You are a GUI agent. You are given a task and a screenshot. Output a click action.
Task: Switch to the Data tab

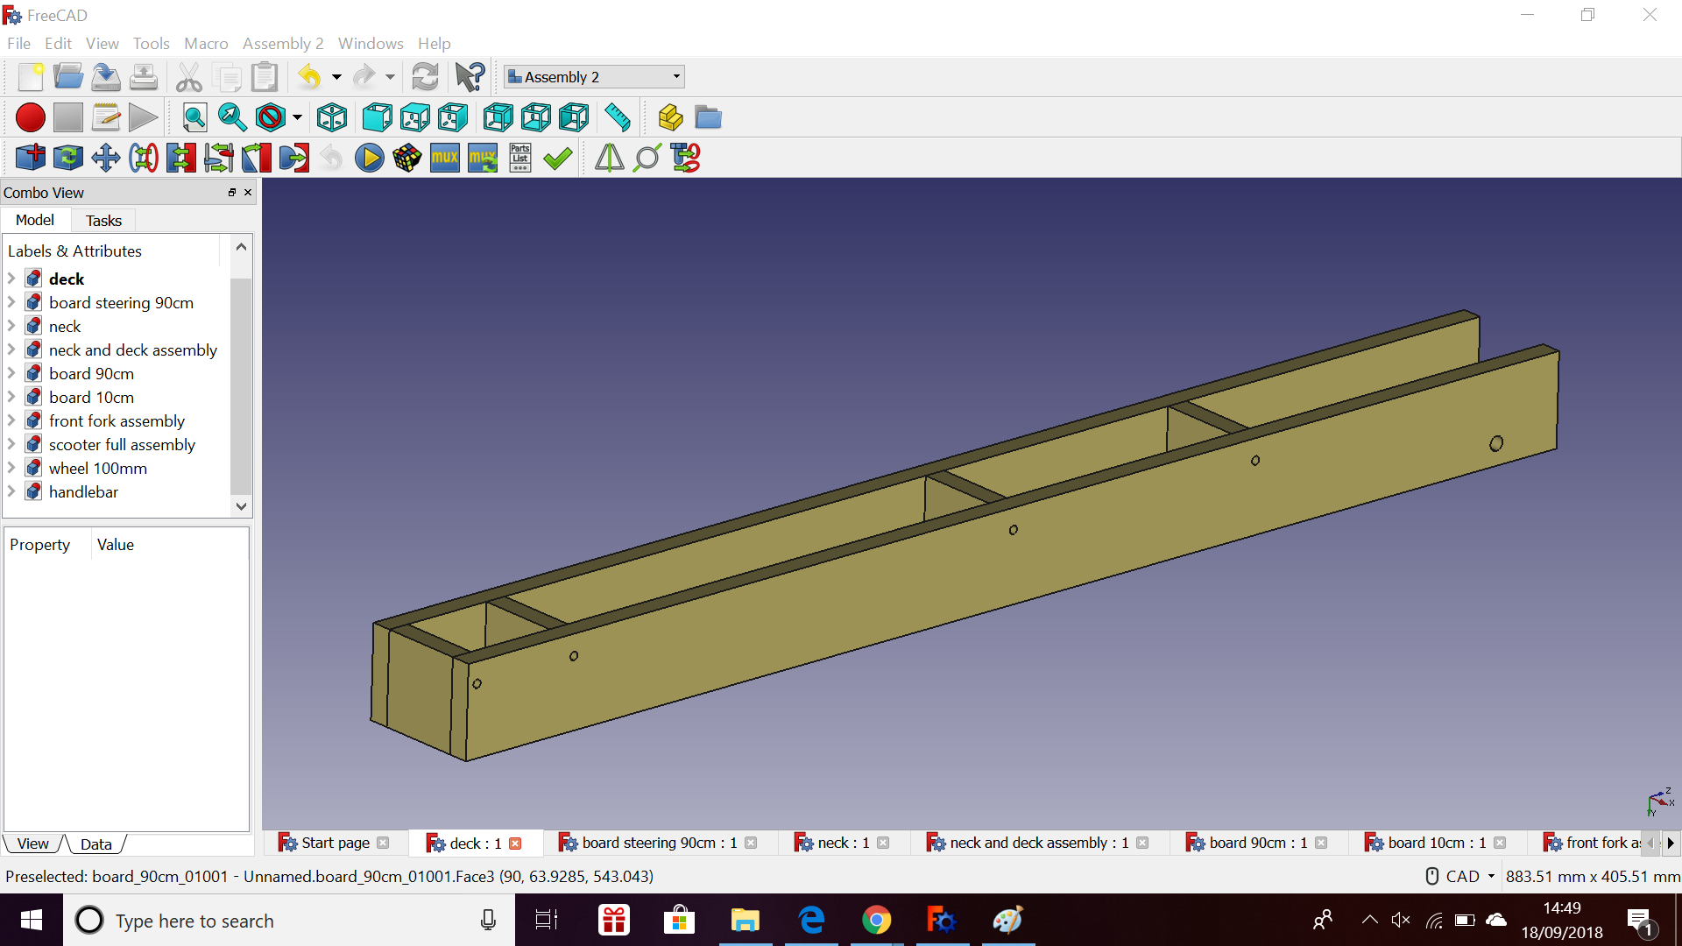click(x=97, y=844)
